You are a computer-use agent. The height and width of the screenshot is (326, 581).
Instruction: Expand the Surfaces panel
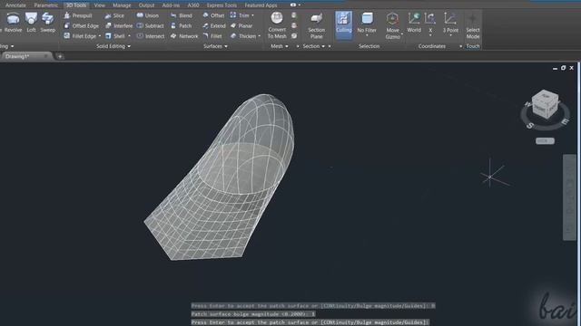click(215, 46)
